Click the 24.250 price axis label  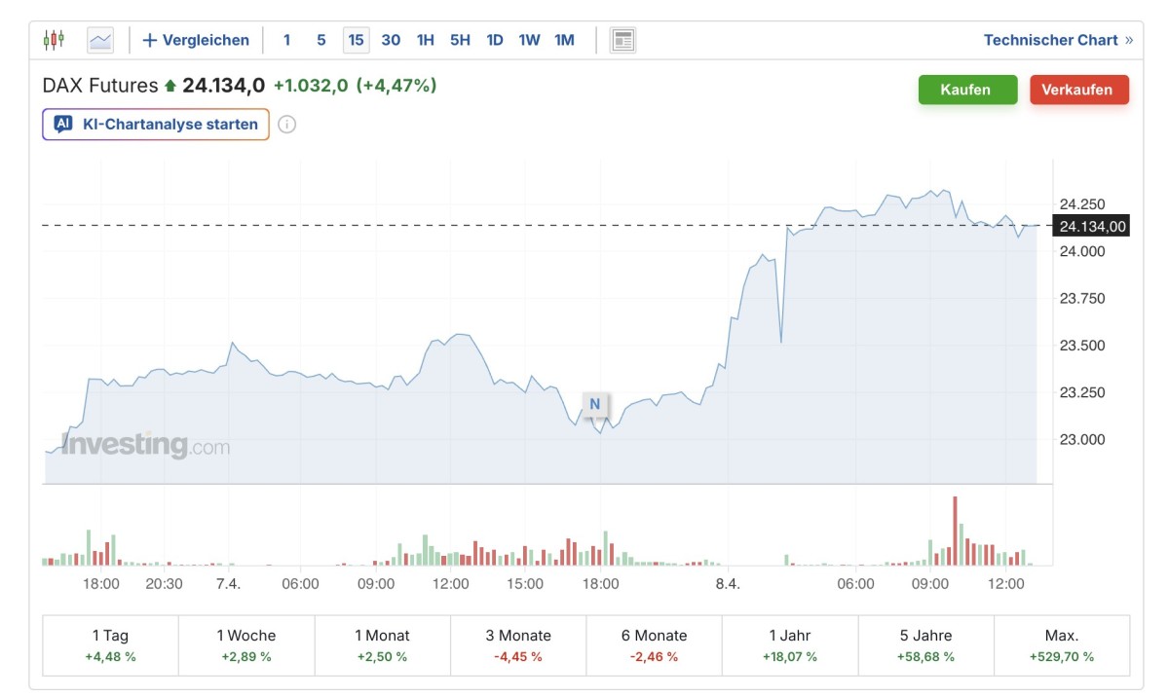pyautogui.click(x=1082, y=204)
